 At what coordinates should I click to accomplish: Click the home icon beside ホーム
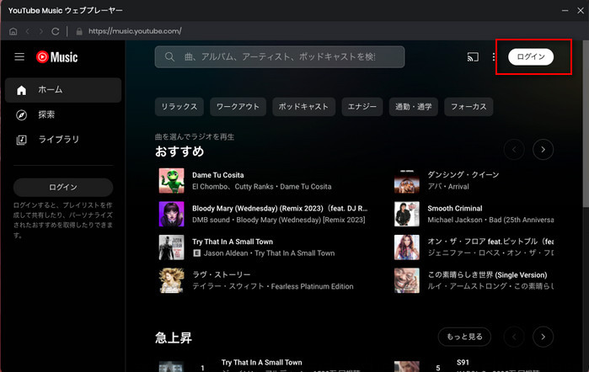21,90
